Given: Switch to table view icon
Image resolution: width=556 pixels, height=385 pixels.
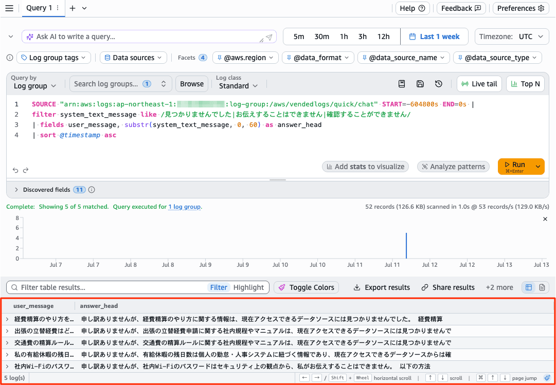Looking at the screenshot, I should 529,287.
